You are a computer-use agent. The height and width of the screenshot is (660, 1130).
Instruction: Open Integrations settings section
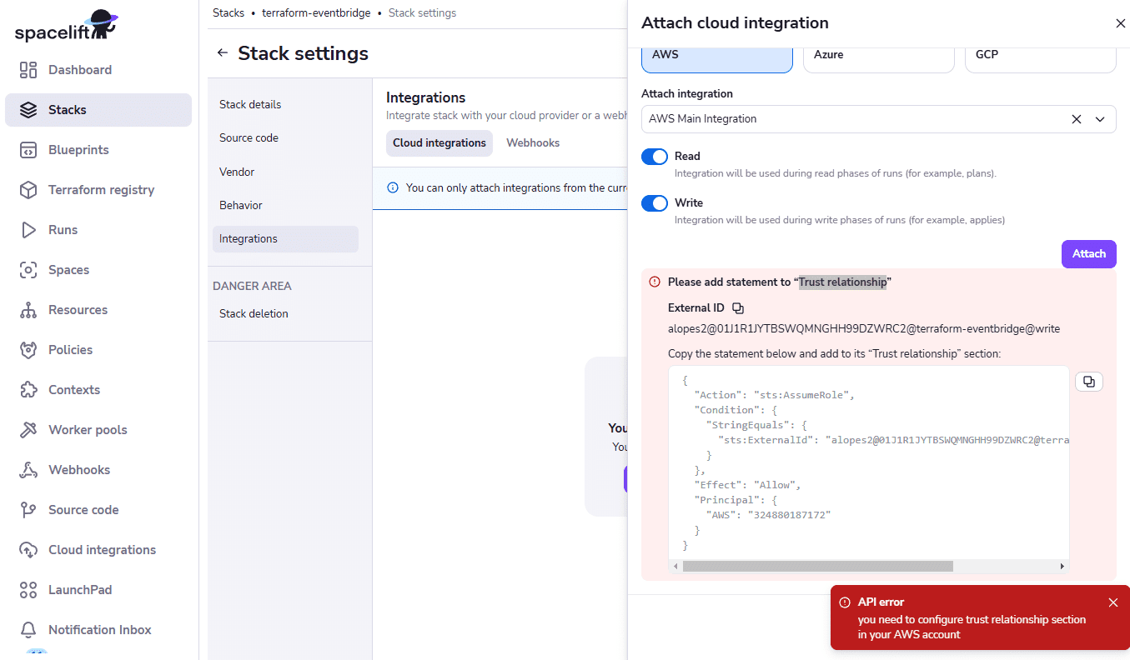point(285,239)
